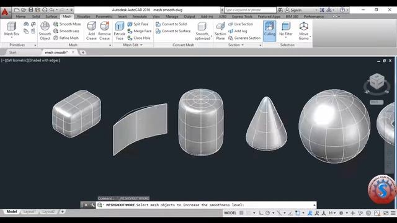Open the status bar customization menu
Viewport: 397px width, 223px height.
click(x=393, y=213)
